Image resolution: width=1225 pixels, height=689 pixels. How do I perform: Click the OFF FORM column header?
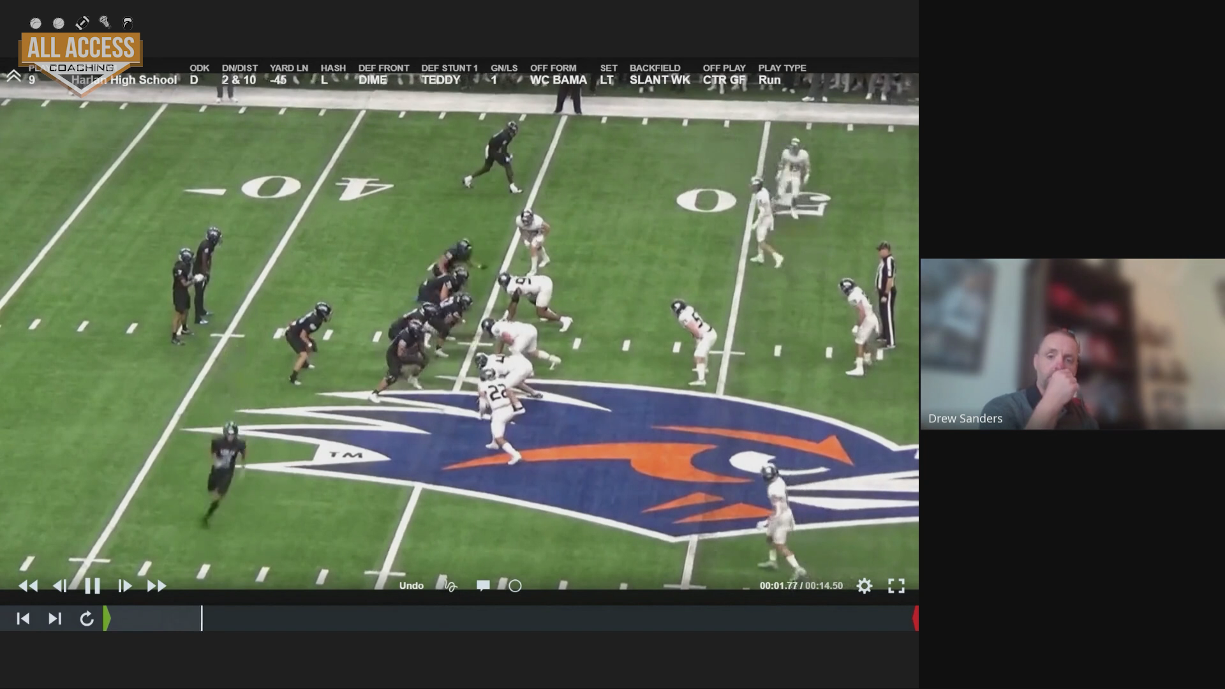[x=553, y=68]
